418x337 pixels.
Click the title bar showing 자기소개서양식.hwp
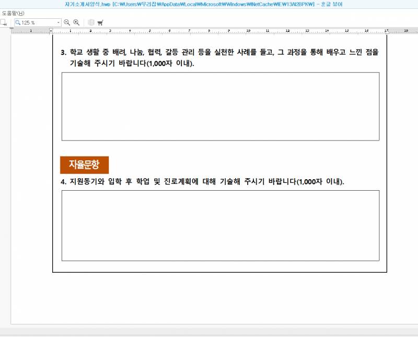(x=209, y=5)
